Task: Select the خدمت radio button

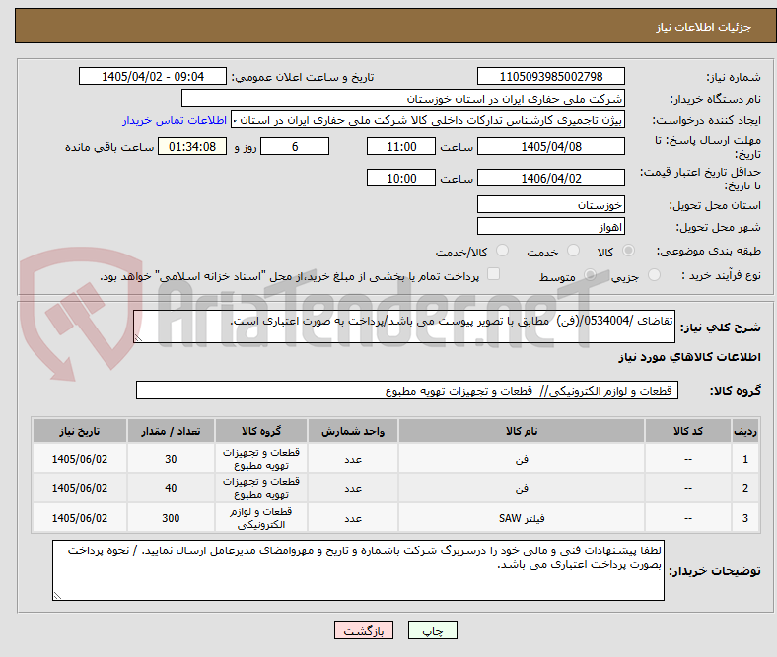Action: click(x=573, y=251)
